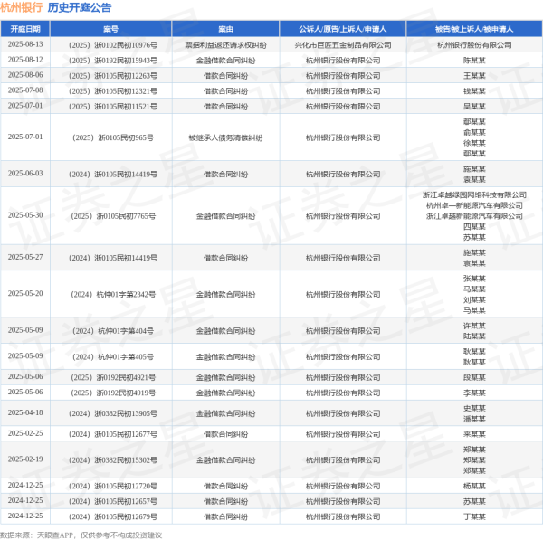543x540 pixels.
Task: Open case number 浙0105民初7765号
Action: pos(113,216)
